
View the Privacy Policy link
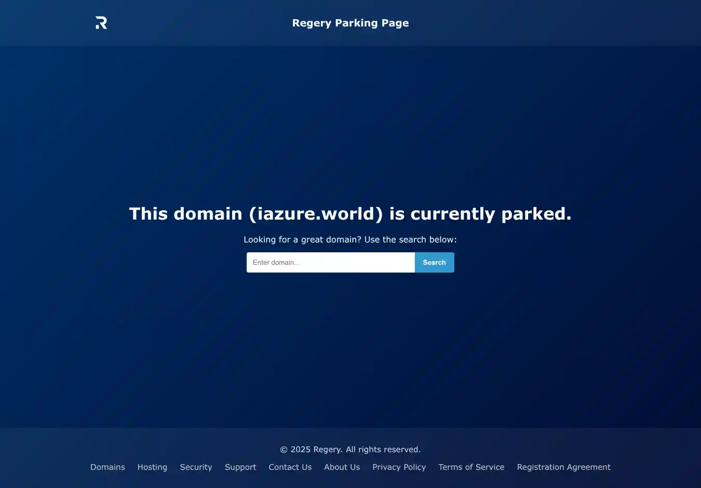(399, 467)
